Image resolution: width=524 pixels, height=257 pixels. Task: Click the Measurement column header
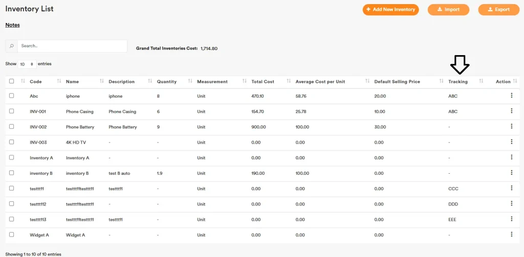212,82
